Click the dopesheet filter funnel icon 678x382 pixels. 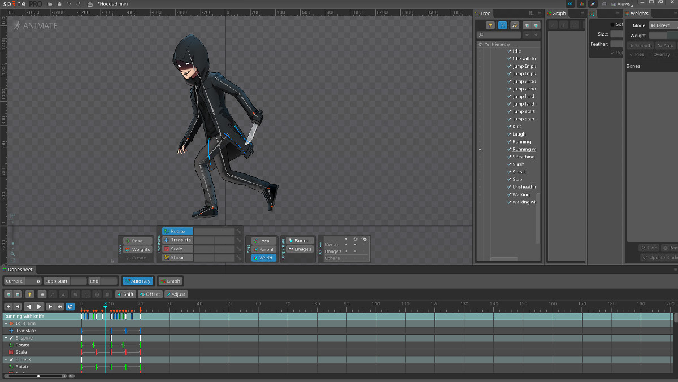tap(29, 294)
